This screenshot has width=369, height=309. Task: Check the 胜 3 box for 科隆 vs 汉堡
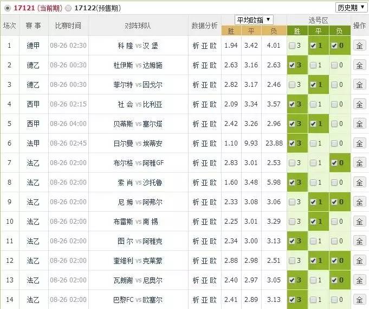click(x=293, y=46)
